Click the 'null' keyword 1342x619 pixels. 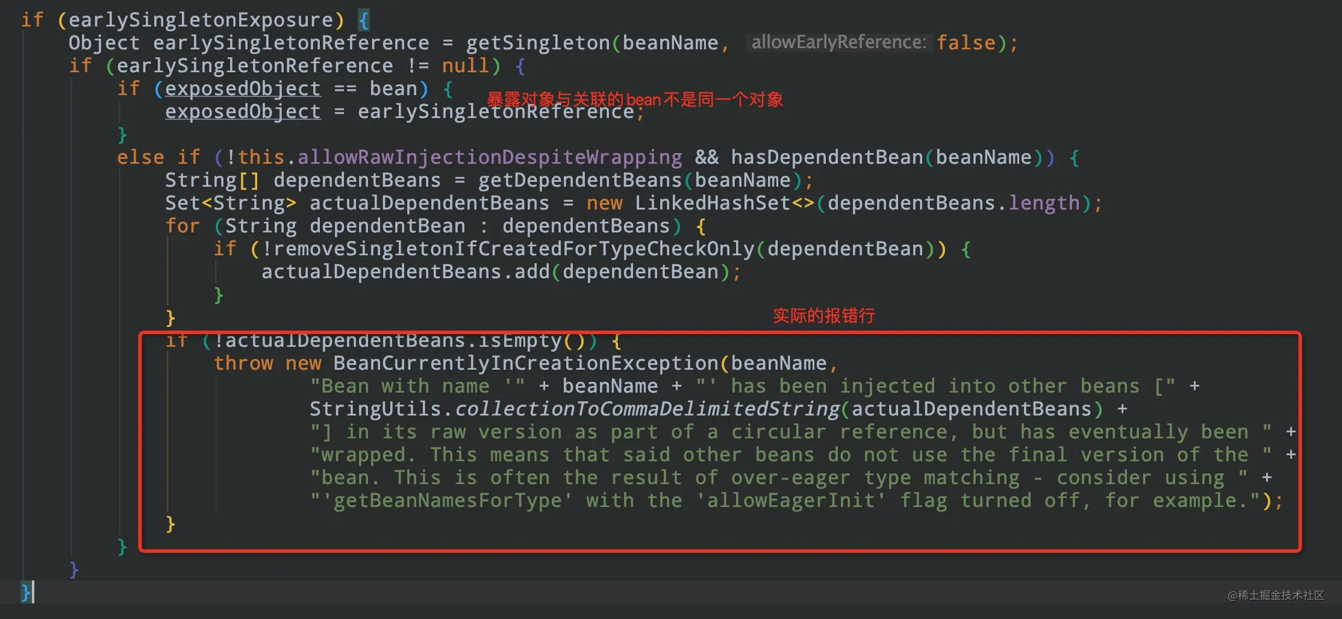point(466,66)
